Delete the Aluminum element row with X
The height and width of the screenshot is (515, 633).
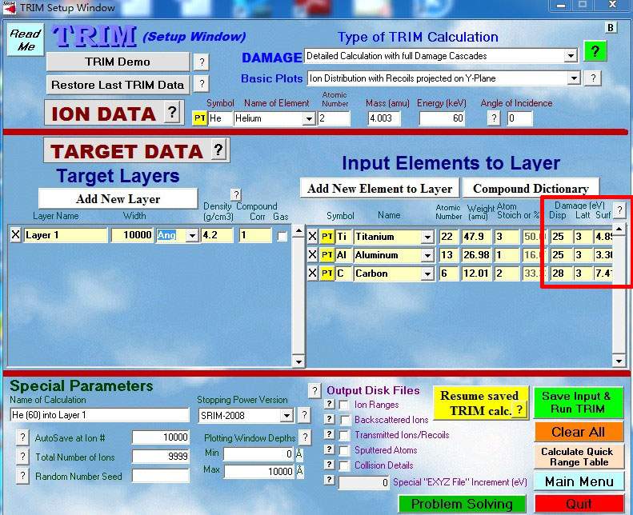pyautogui.click(x=312, y=255)
